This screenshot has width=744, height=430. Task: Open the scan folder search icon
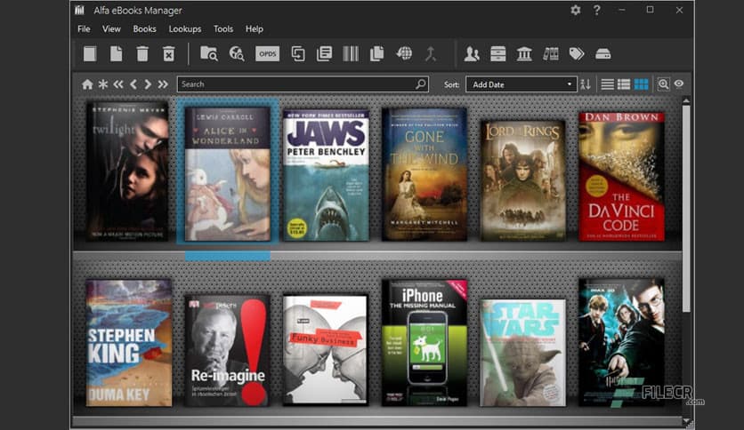click(209, 53)
